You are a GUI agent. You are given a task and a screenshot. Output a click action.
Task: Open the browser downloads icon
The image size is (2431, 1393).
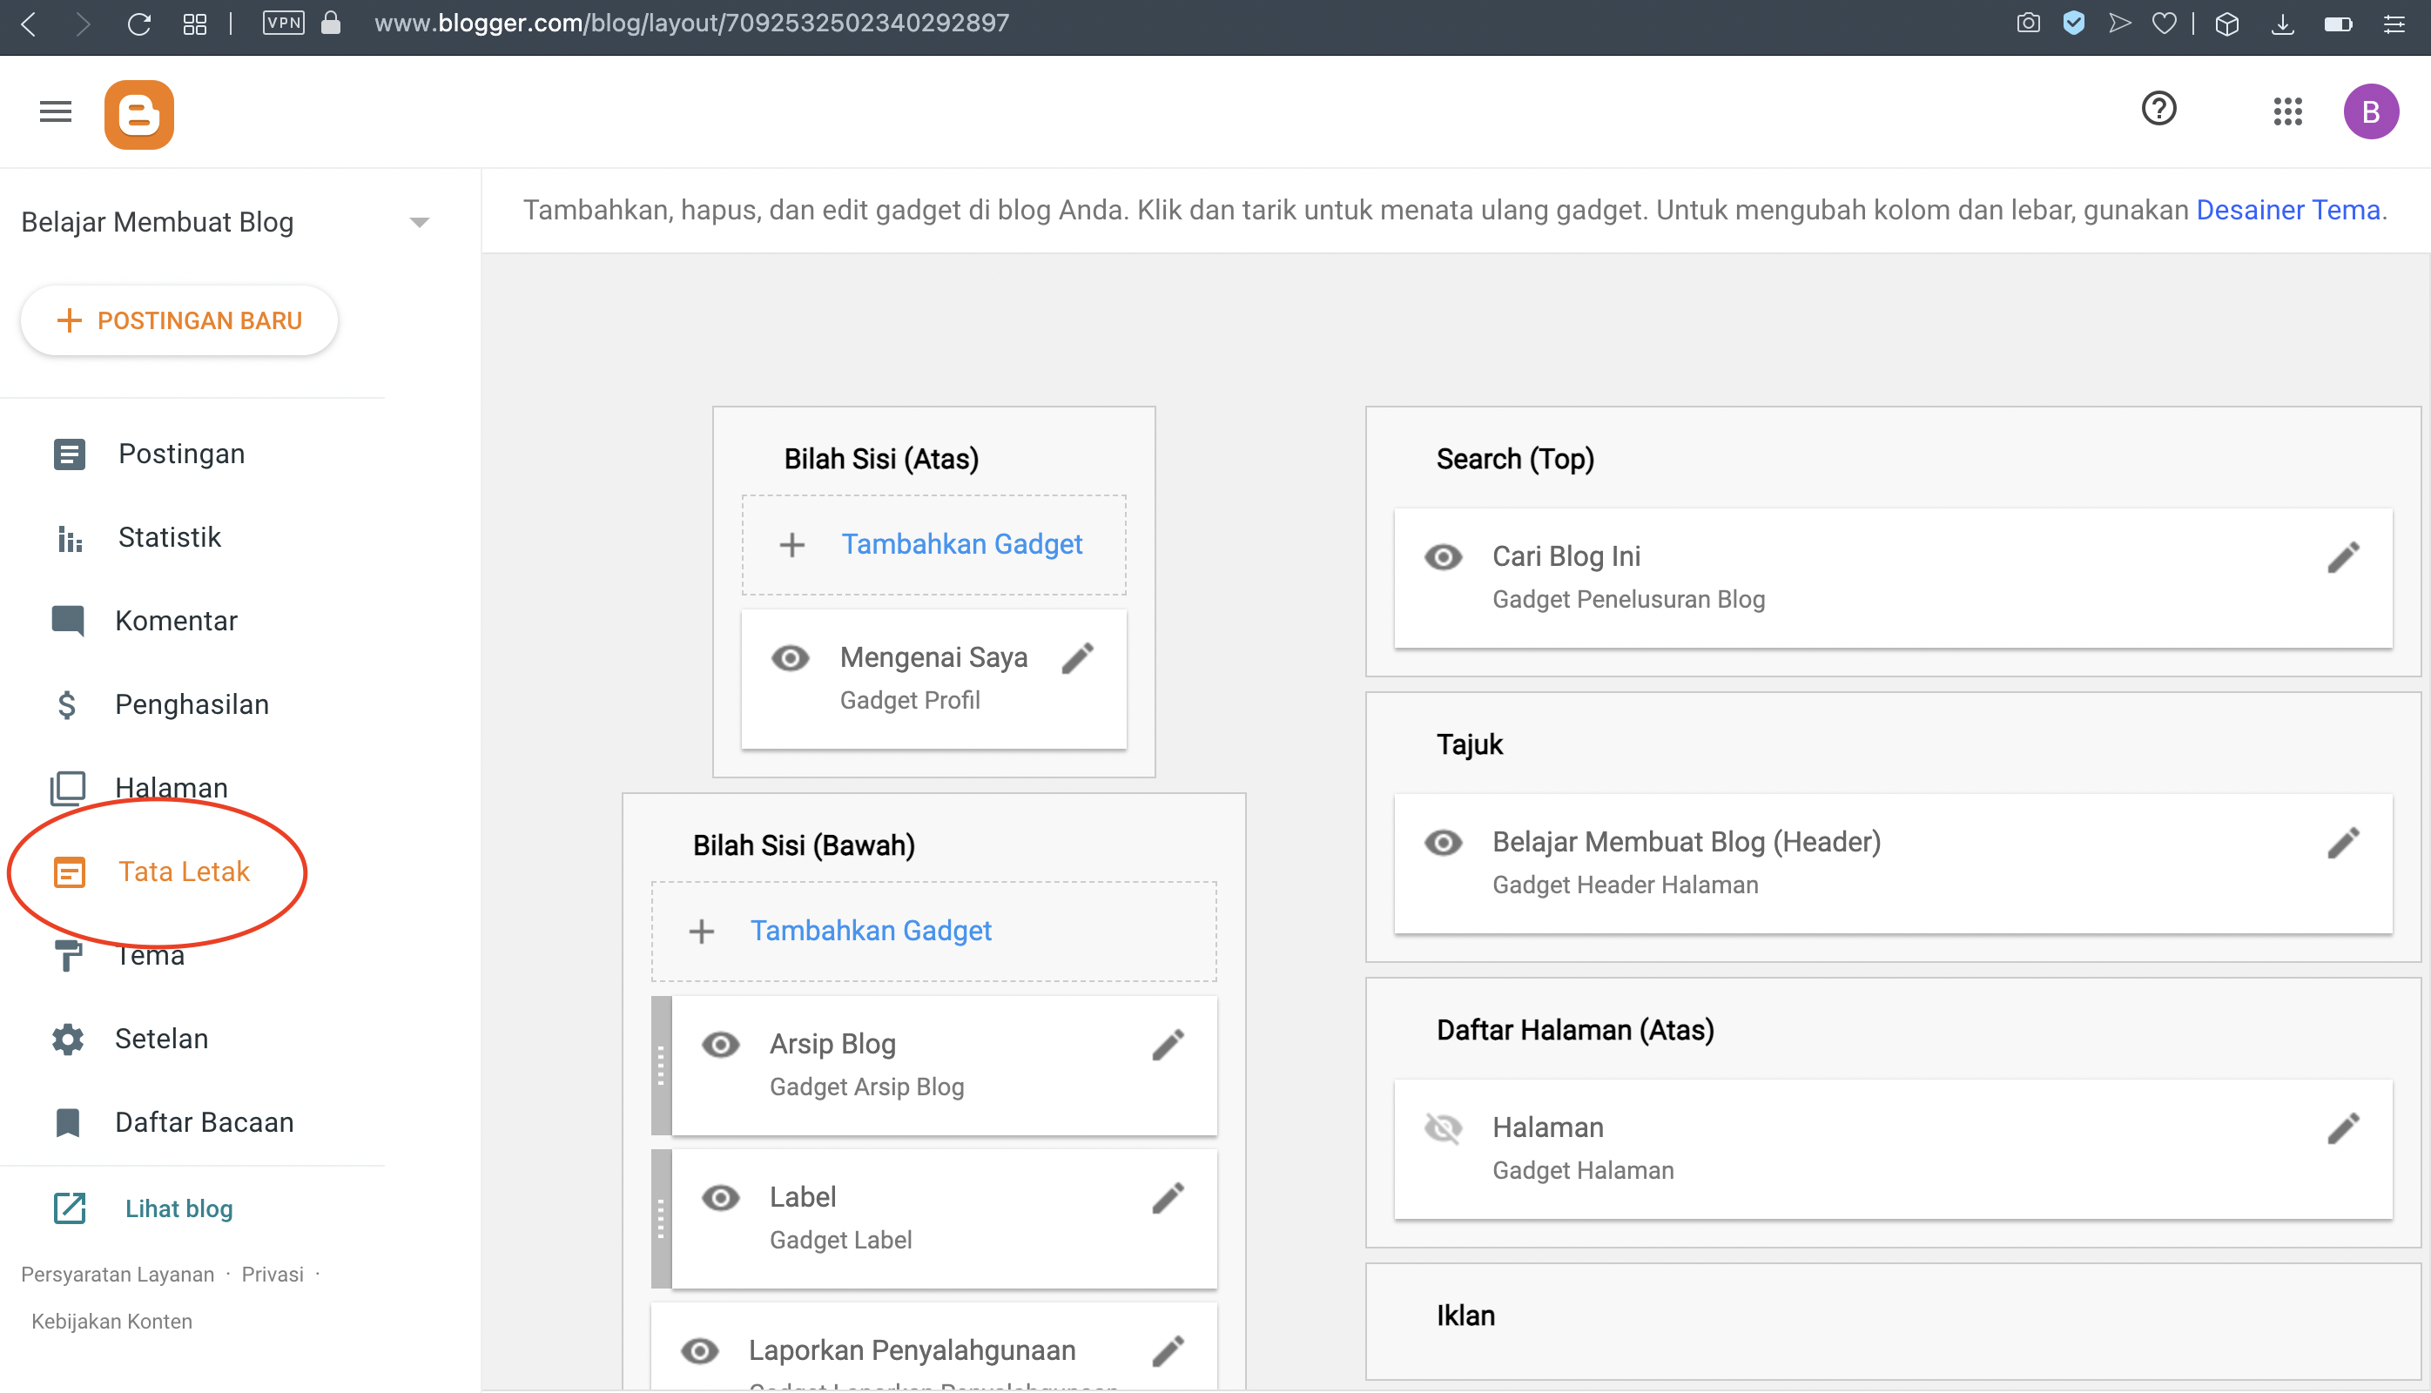[x=2283, y=24]
